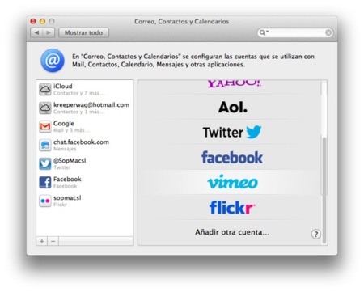364x292 pixels.
Task: Clear the search field with the x icon
Action: [328, 32]
